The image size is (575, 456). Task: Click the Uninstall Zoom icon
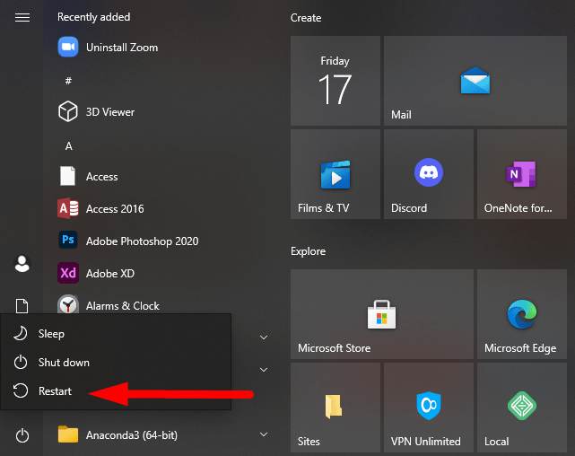pos(68,47)
